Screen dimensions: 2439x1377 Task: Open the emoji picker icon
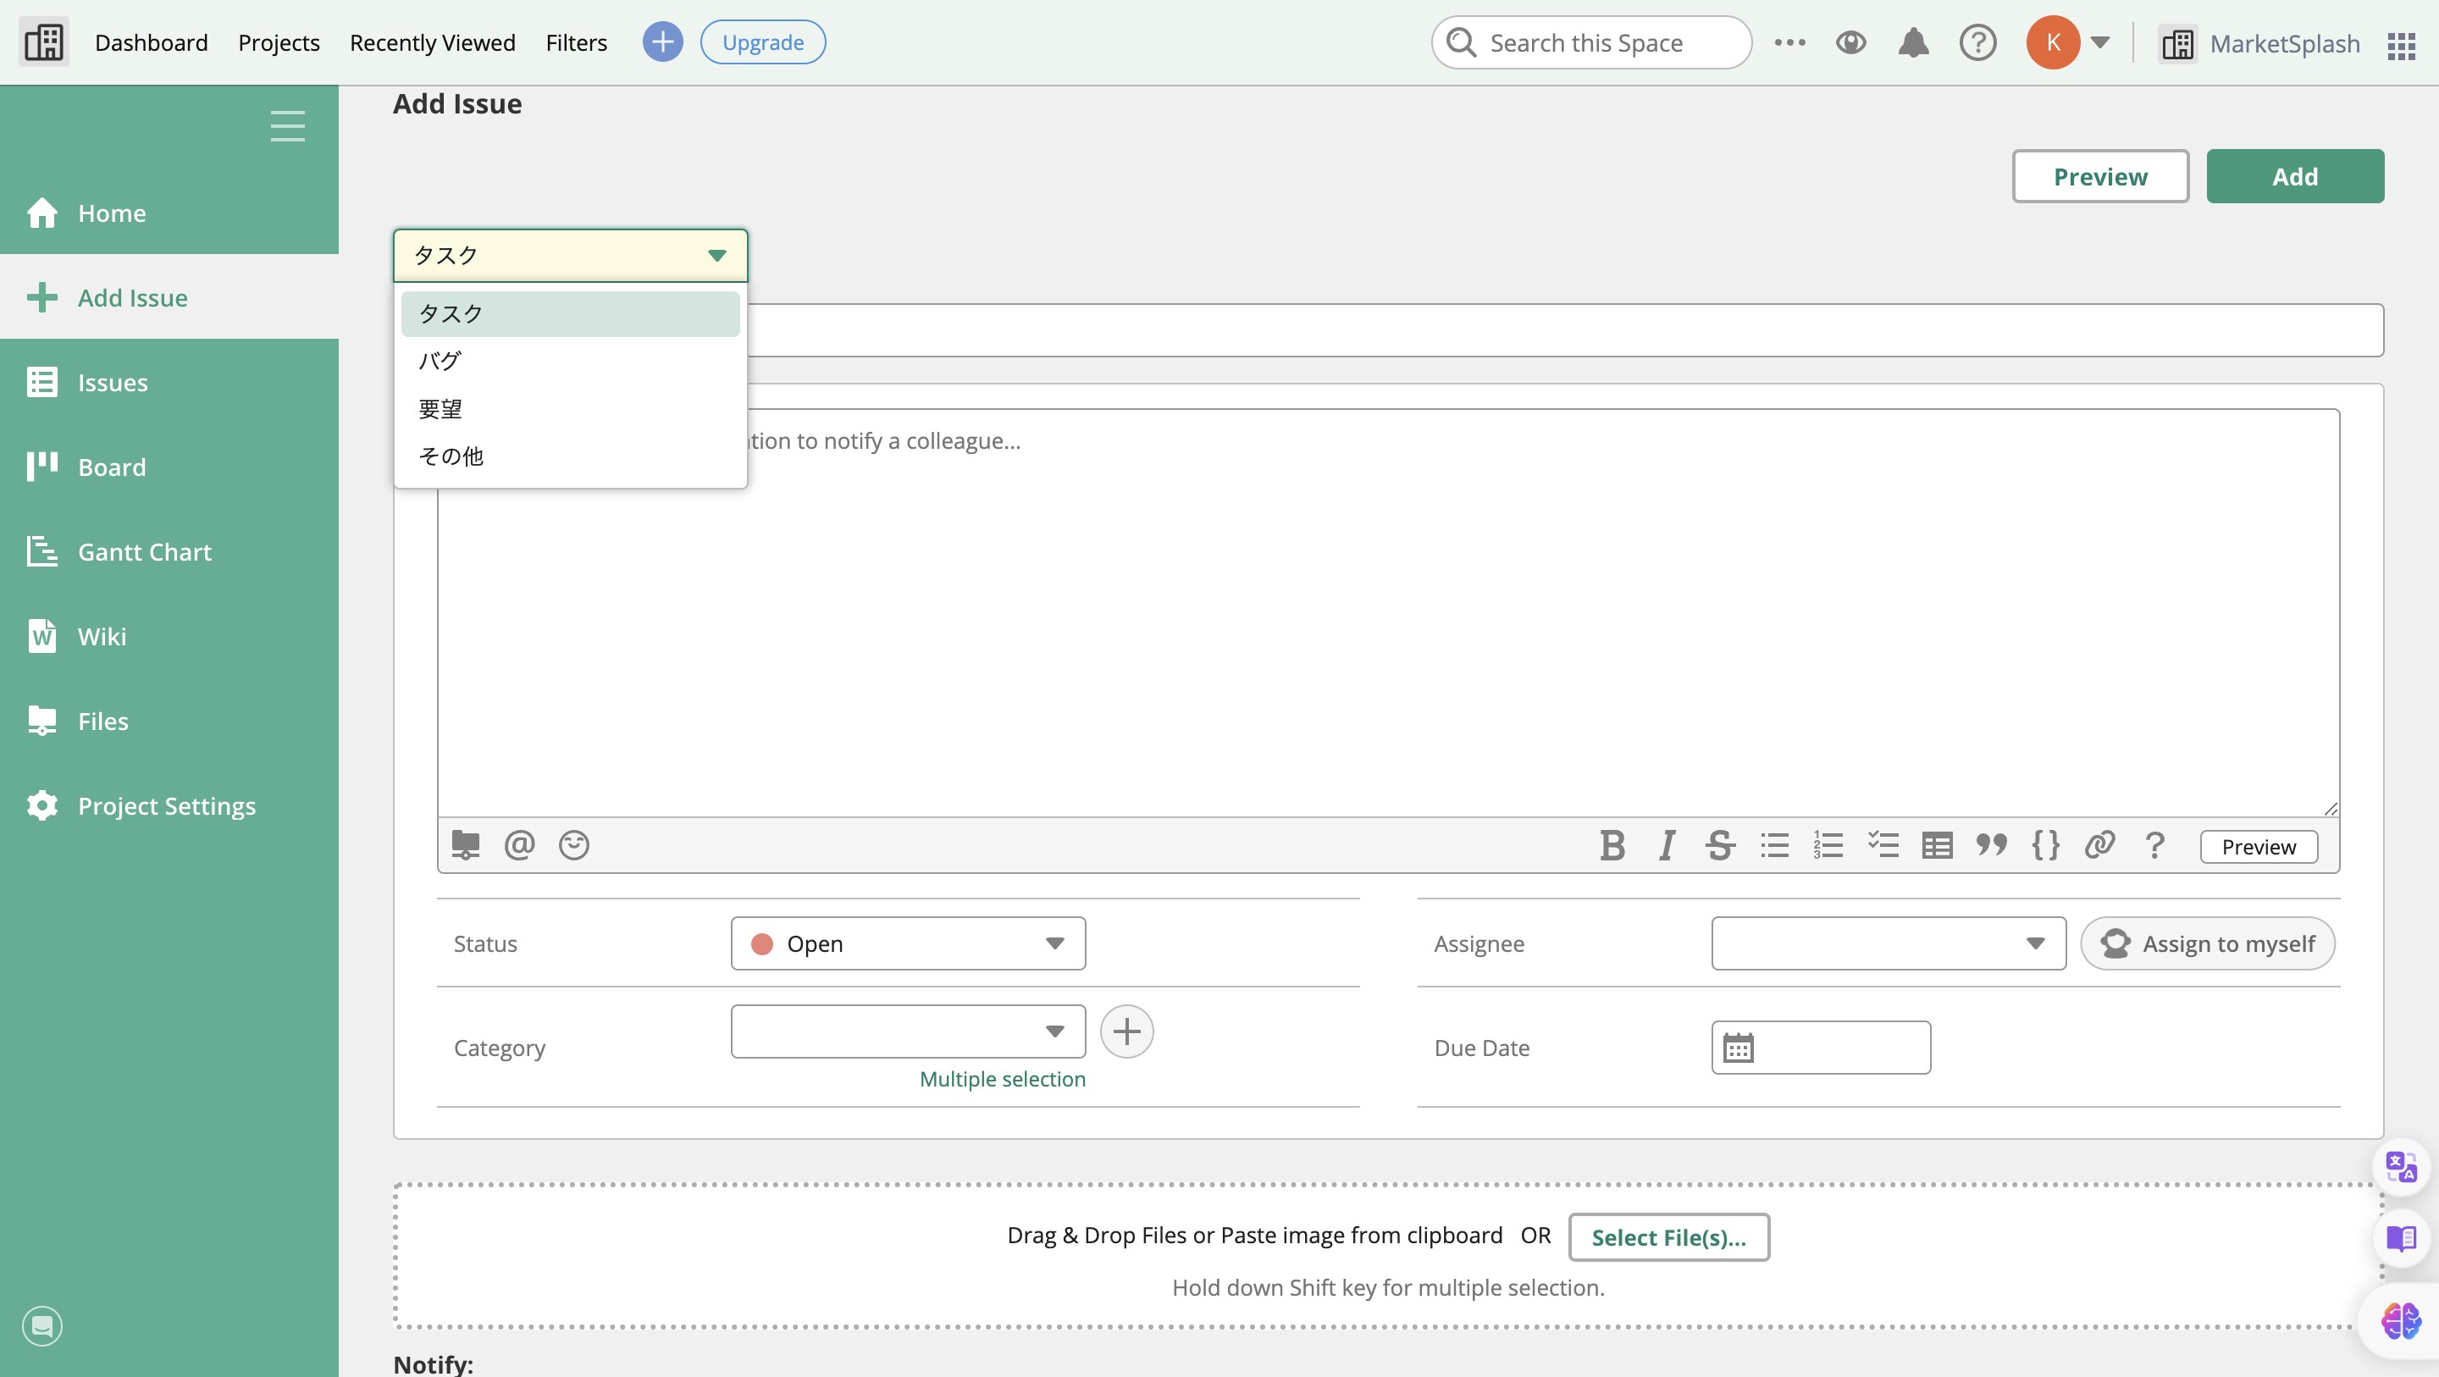572,845
